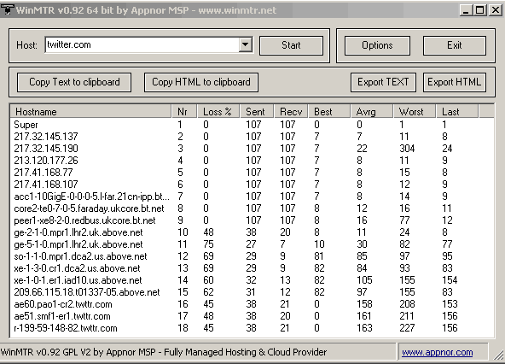Click Export TEXT button
Screen dimensions: 505x364
point(383,82)
